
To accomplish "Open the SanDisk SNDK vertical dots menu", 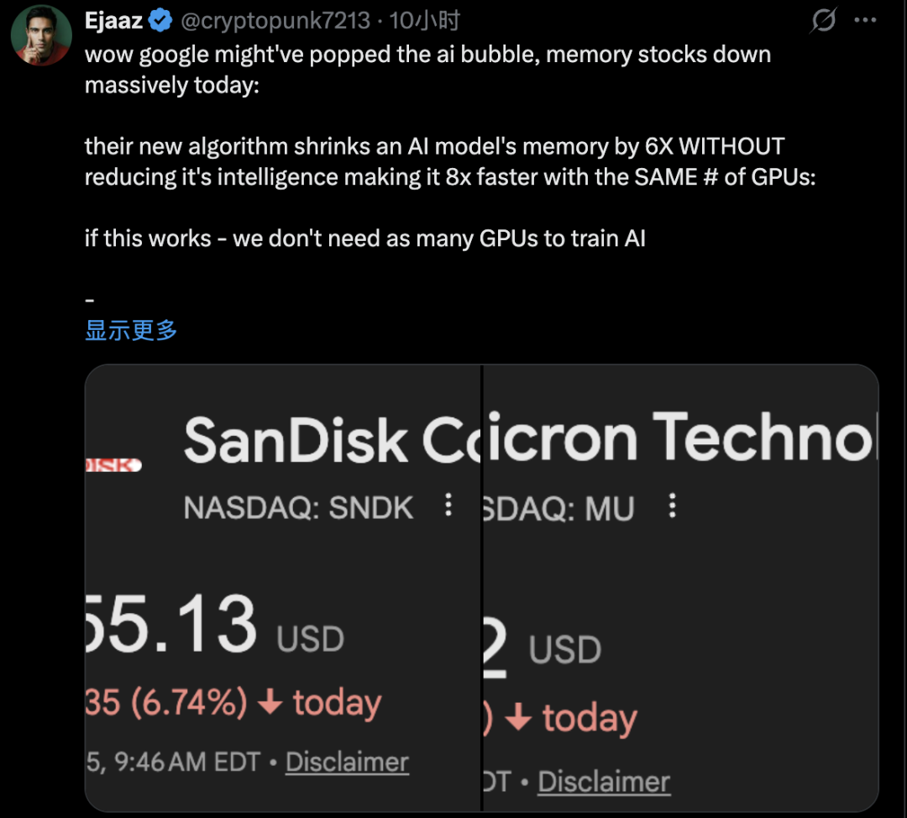I will 448,506.
